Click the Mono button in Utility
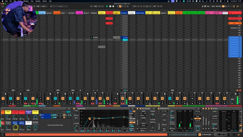The image size is (243, 137). pyautogui.click(x=144, y=126)
